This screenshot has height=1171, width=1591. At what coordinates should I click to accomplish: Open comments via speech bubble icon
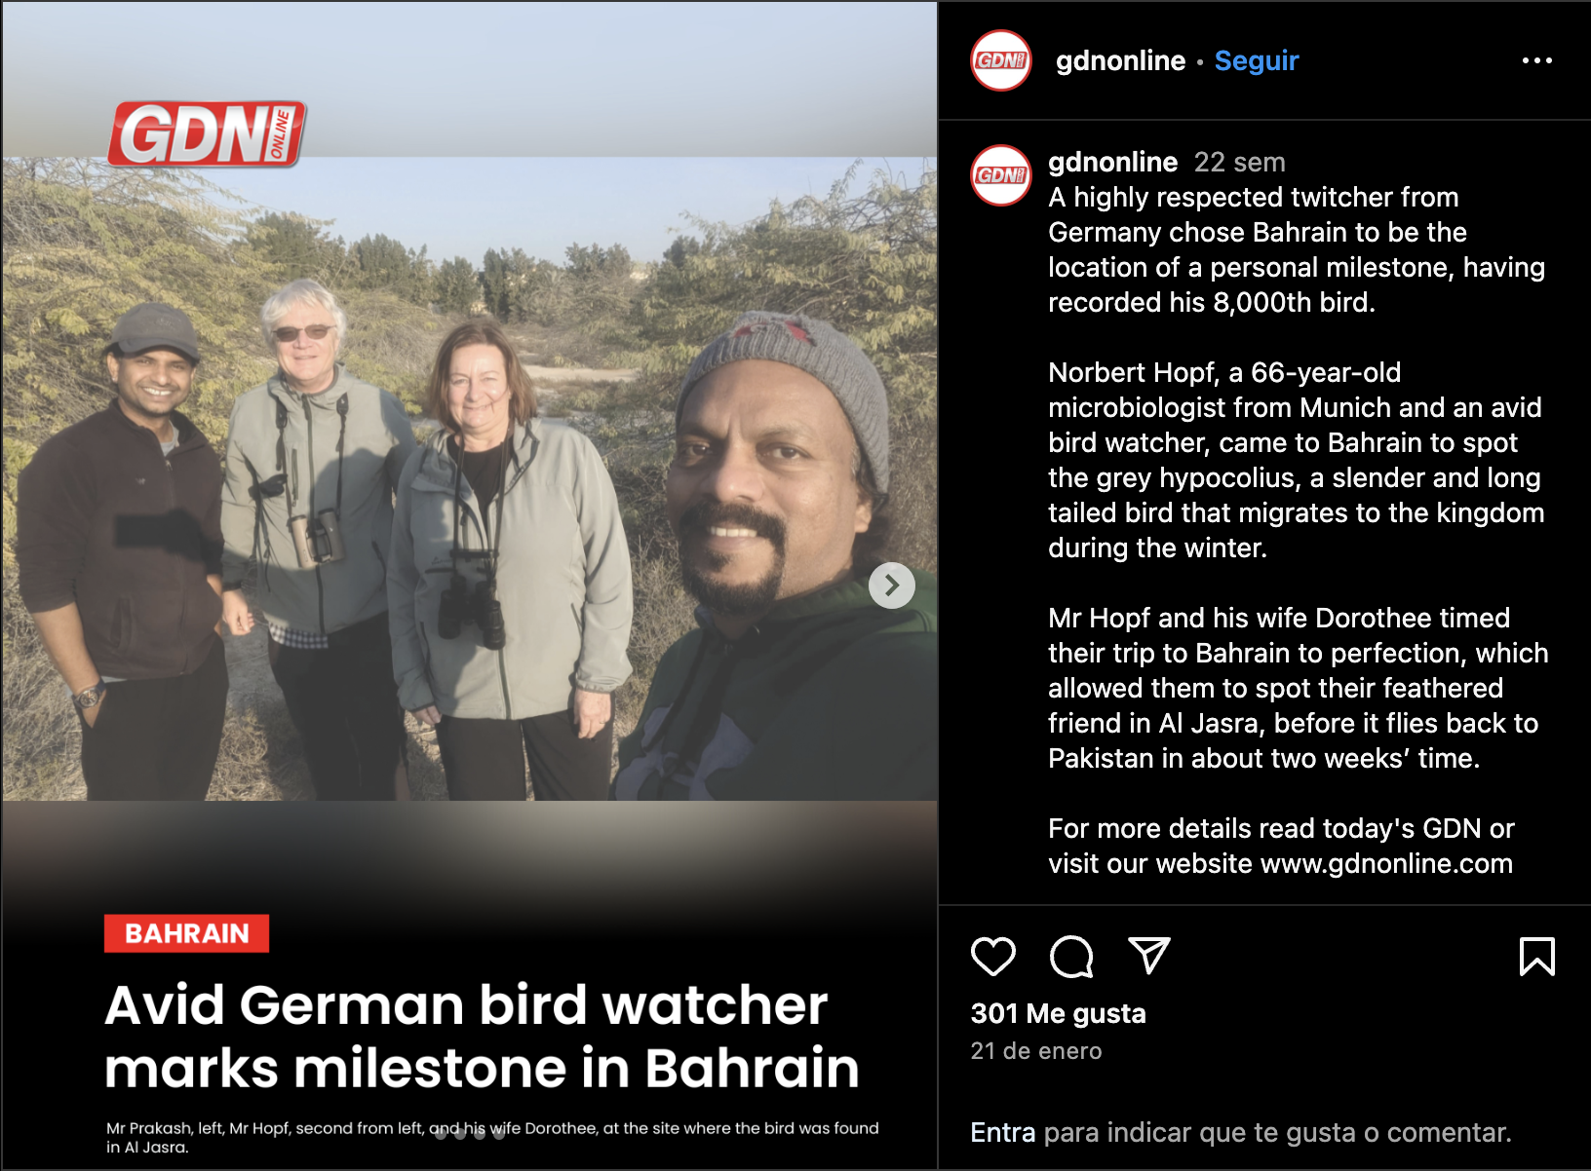coord(1071,957)
